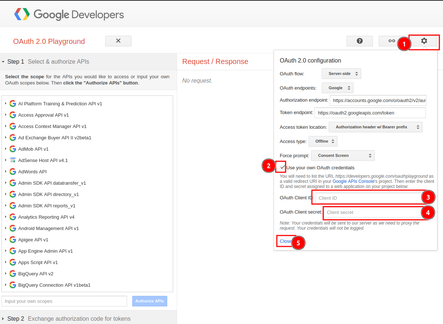The width and height of the screenshot is (443, 324).
Task: Select the AdSense Host API v4.1 icon
Action: tap(13, 160)
